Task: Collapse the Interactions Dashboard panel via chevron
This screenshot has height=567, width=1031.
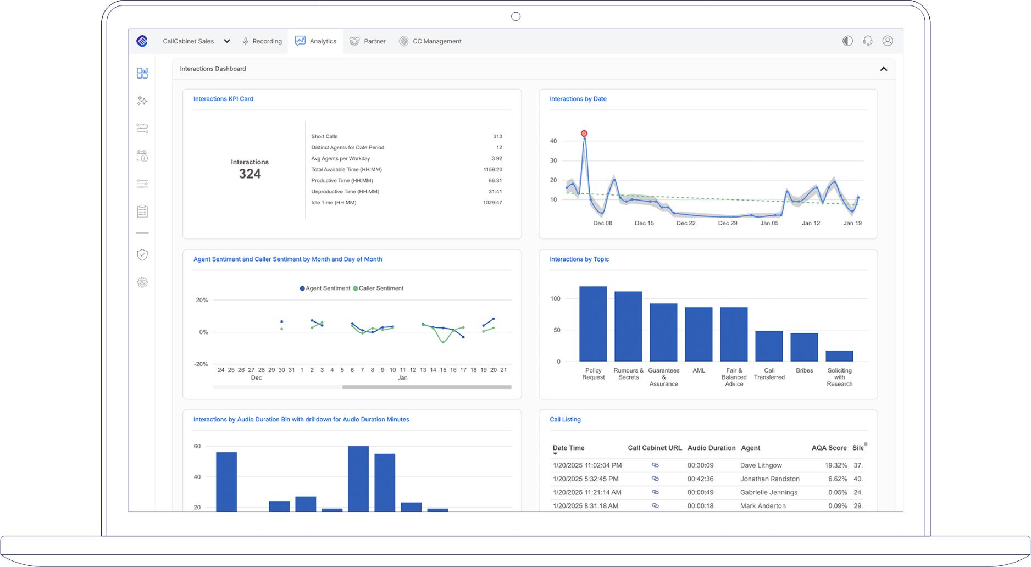Action: (x=884, y=69)
